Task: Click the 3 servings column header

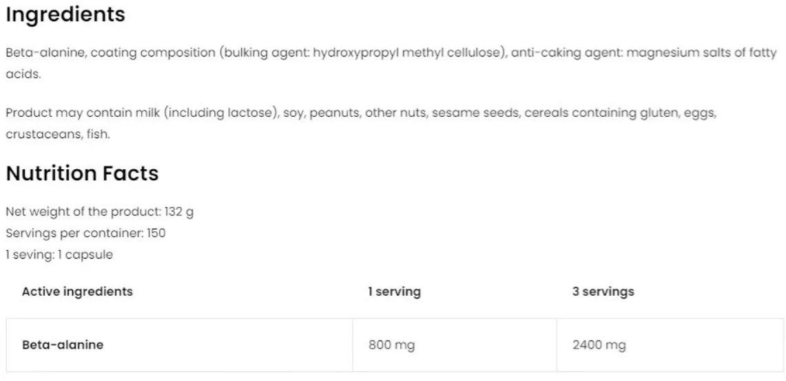Action: (x=603, y=292)
